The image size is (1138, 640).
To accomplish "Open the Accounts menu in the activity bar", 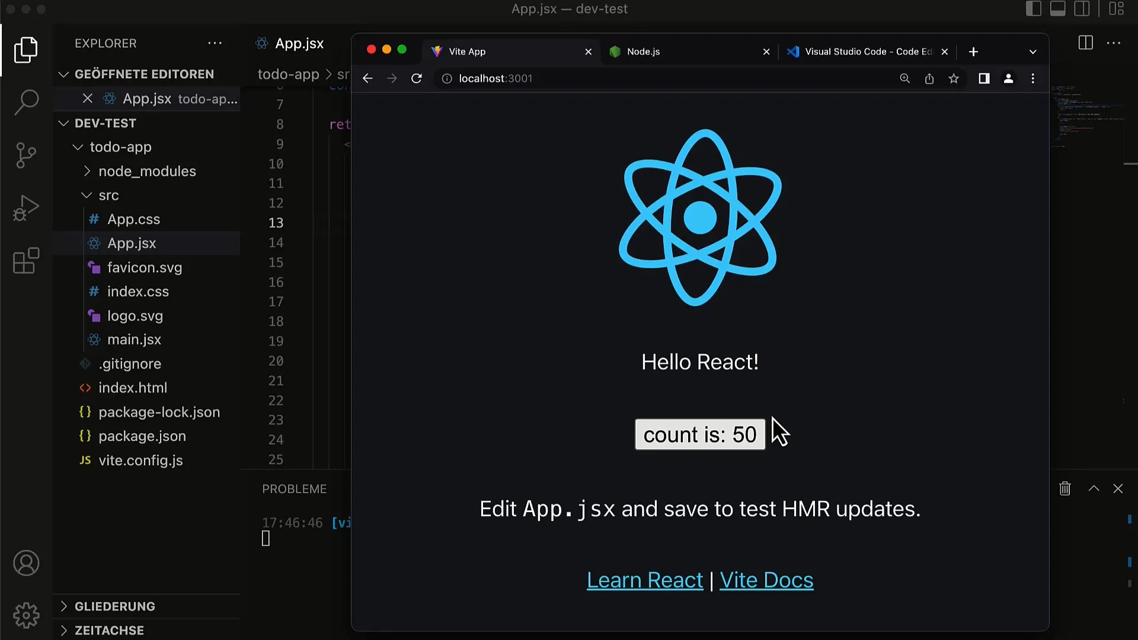I will click(26, 563).
